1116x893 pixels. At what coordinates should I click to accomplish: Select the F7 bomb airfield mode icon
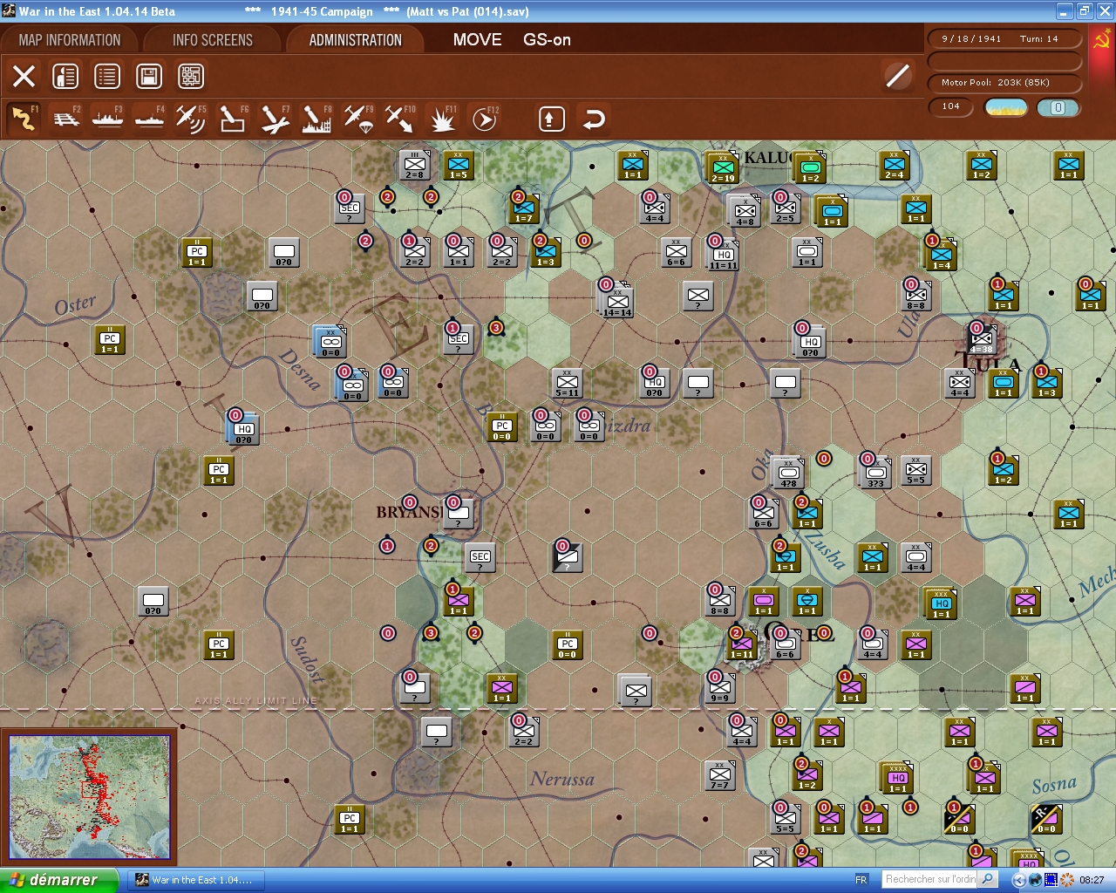click(275, 119)
